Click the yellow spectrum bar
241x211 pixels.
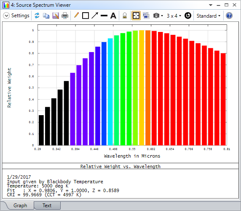(x=142, y=88)
